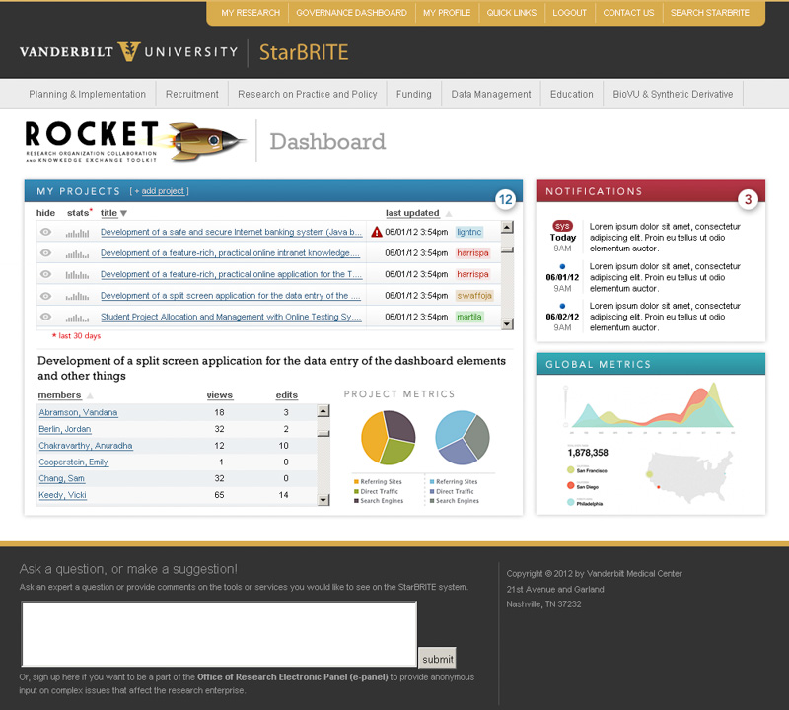
Task: Open member Abramson, Vandana
Action: pyautogui.click(x=78, y=412)
